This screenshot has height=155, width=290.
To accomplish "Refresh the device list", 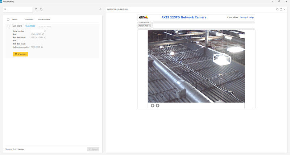I will tap(36, 9).
